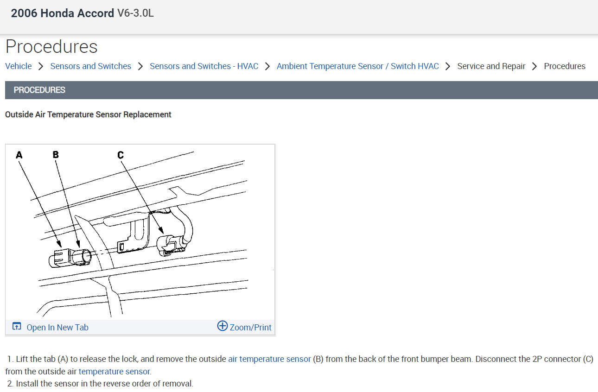This screenshot has width=598, height=392.
Task: Click the Service and Repair breadcrumb text
Action: coord(491,66)
